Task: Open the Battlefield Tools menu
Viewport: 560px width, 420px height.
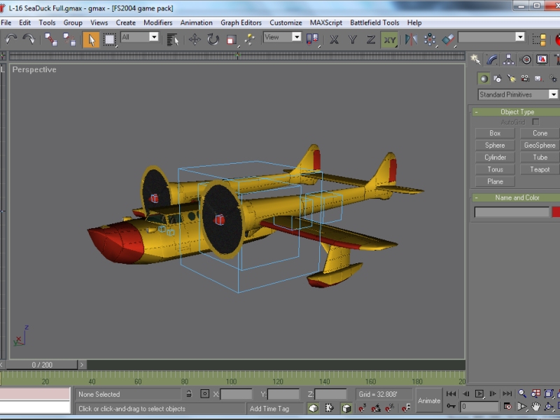Action: pyautogui.click(x=374, y=22)
